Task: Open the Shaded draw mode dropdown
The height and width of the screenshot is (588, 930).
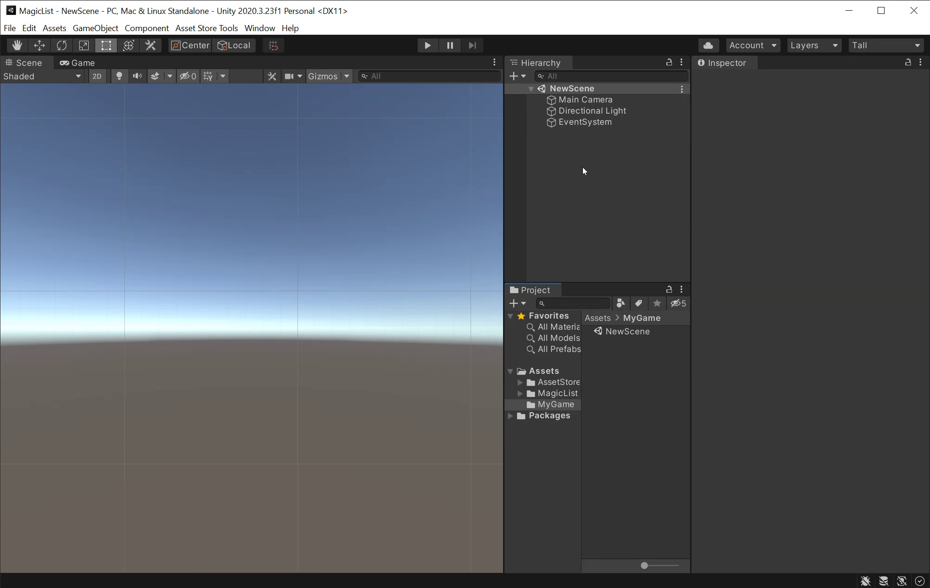Action: (43, 76)
